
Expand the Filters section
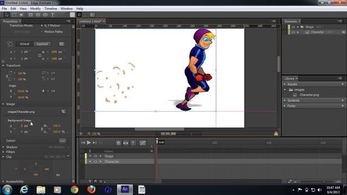(x=3, y=152)
